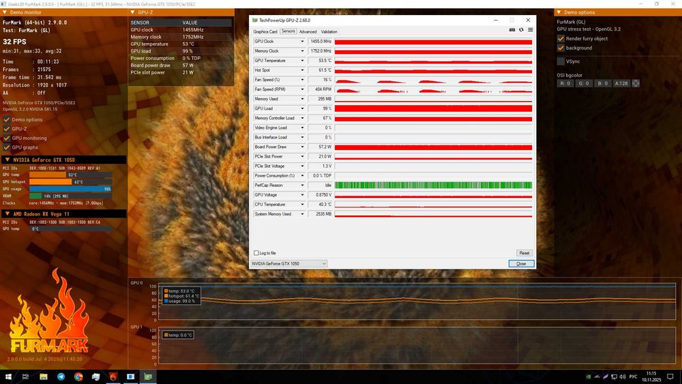Disable the background checkbox
Screen dimensions: 682x384
point(561,48)
